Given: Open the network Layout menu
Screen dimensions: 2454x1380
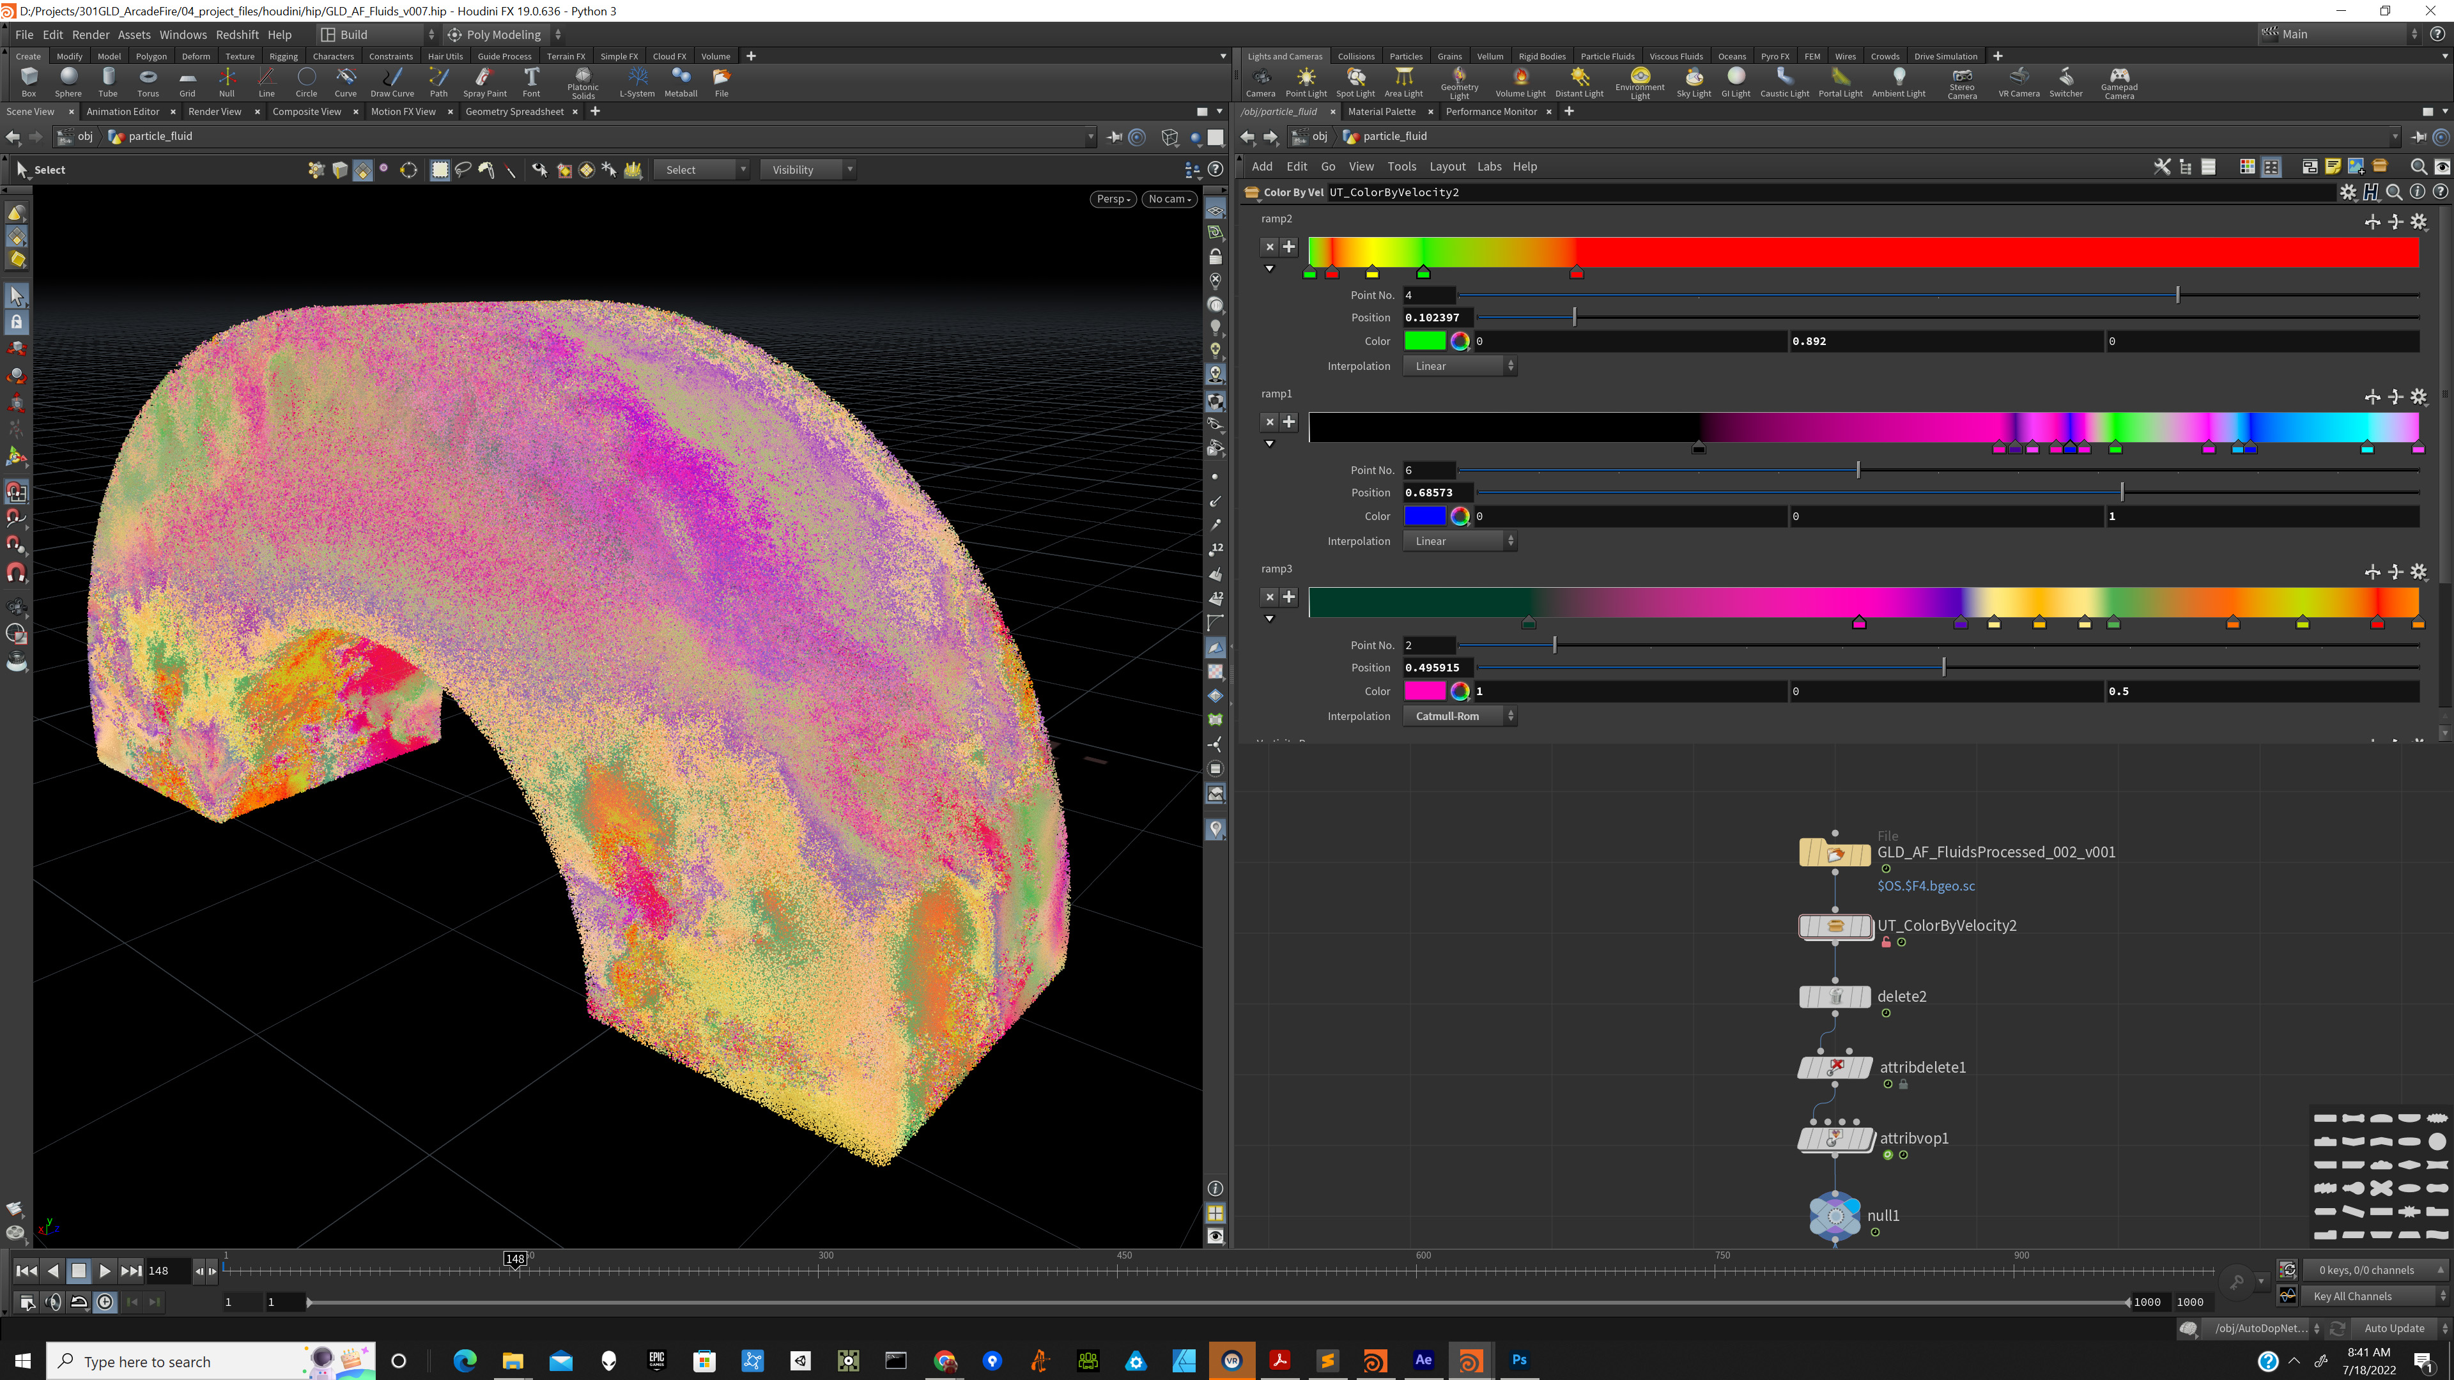Looking at the screenshot, I should [1447, 167].
